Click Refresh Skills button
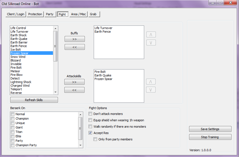 coord(34,100)
